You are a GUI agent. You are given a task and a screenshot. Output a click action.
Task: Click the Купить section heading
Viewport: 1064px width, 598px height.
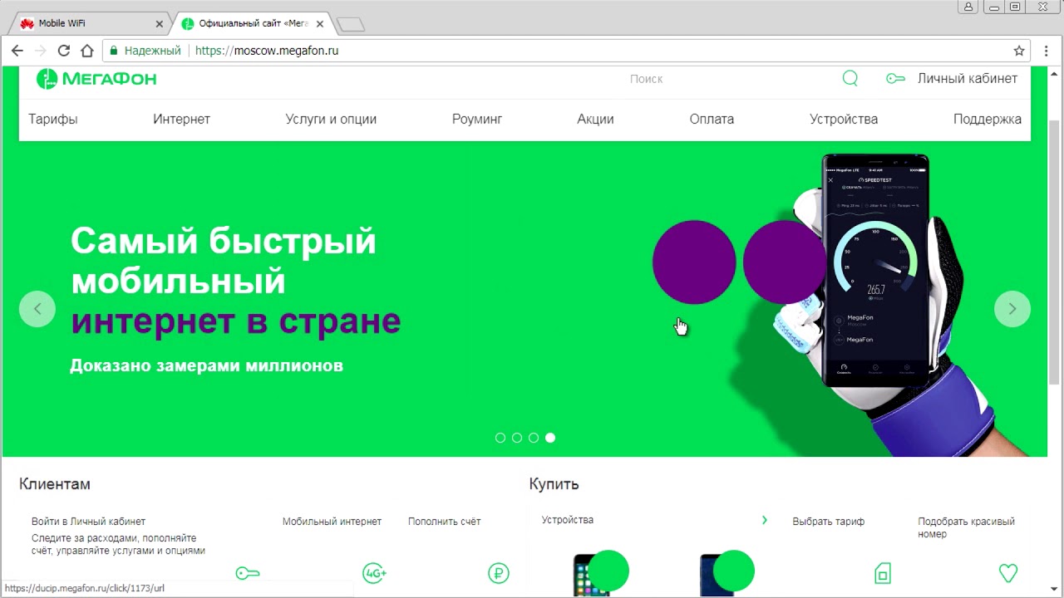pyautogui.click(x=554, y=484)
